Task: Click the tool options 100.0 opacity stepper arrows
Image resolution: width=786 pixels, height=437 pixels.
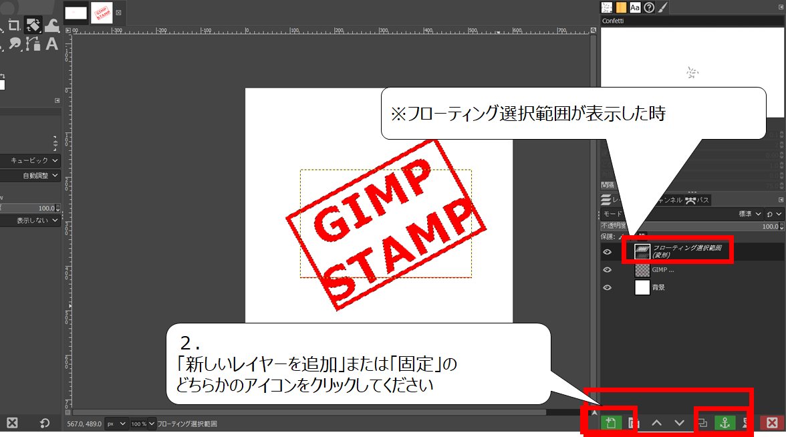Action: [x=58, y=208]
